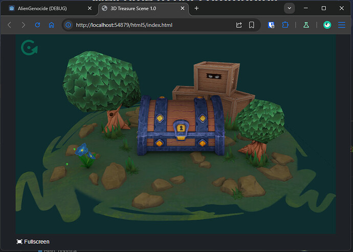353x252 pixels.
Task: Bookmark this page
Action: click(252, 25)
